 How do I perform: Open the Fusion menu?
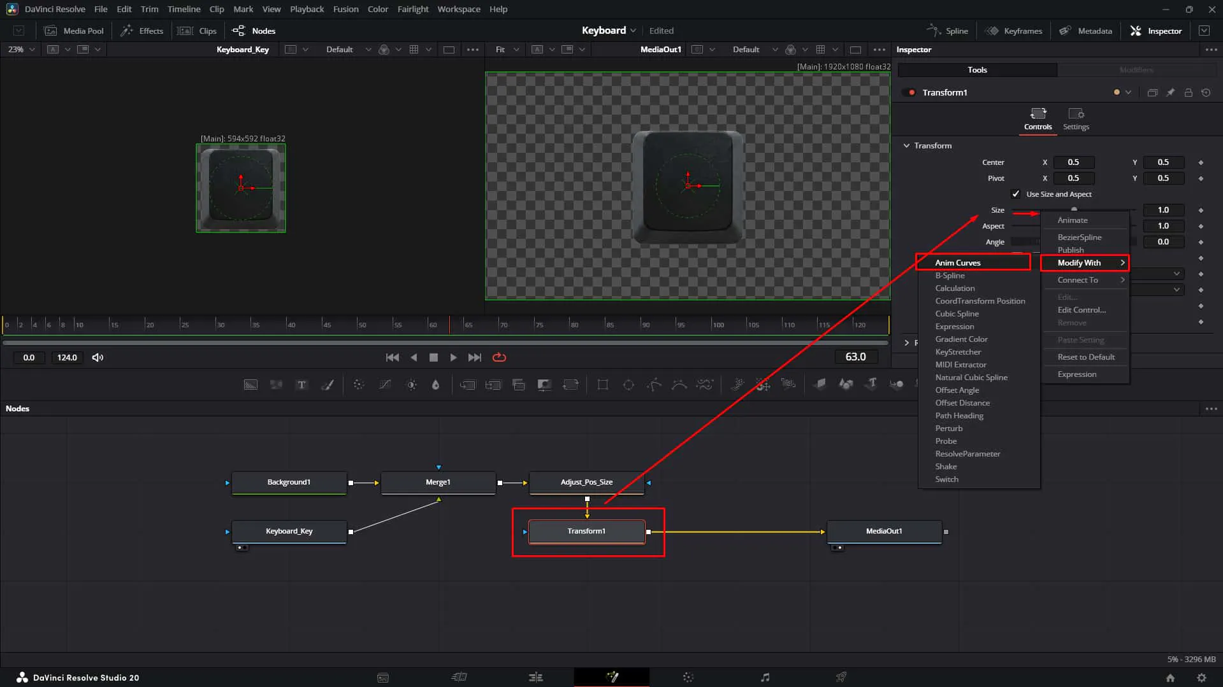pyautogui.click(x=345, y=9)
